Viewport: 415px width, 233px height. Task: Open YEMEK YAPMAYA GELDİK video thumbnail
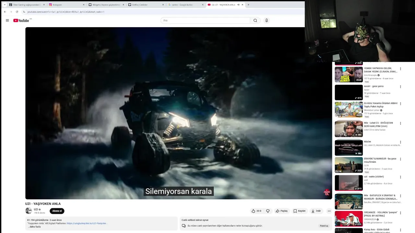coord(349,74)
